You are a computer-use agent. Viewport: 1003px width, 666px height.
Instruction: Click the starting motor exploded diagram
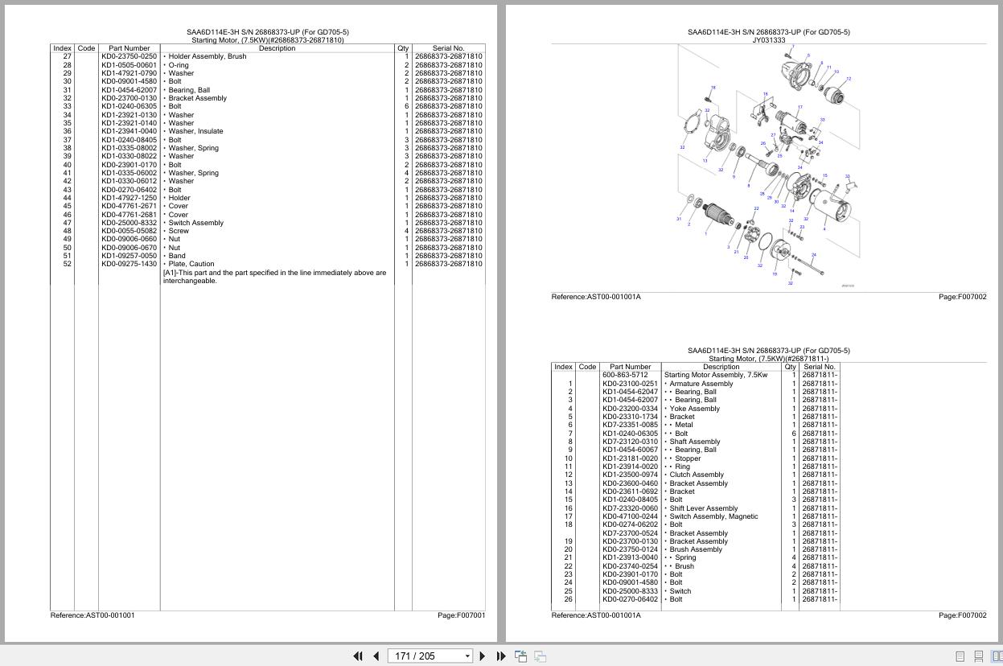pyautogui.click(x=768, y=166)
